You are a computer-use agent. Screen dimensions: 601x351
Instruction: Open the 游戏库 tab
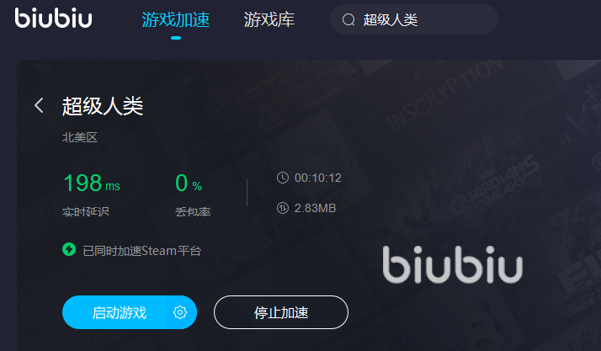click(x=269, y=19)
